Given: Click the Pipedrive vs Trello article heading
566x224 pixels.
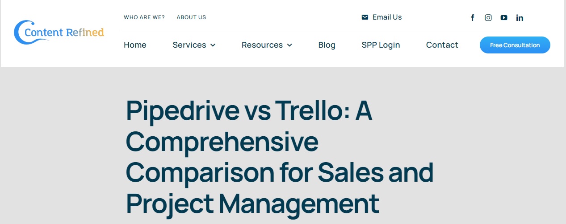Looking at the screenshot, I should [280, 156].
